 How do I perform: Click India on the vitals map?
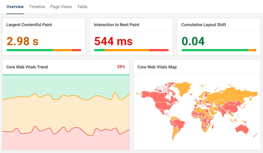(224, 112)
